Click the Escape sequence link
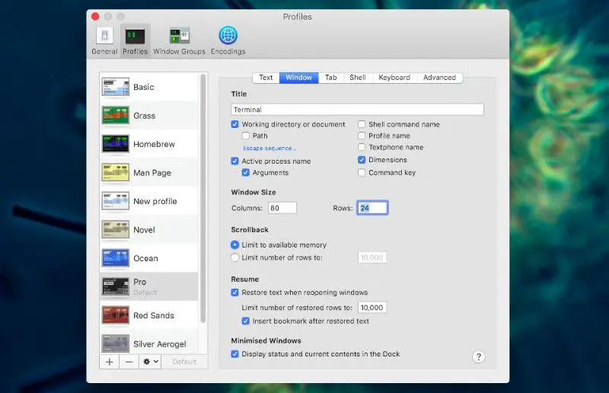609x393 pixels. 269,149
